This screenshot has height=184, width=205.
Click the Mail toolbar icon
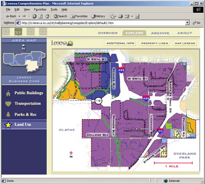coord(112,16)
